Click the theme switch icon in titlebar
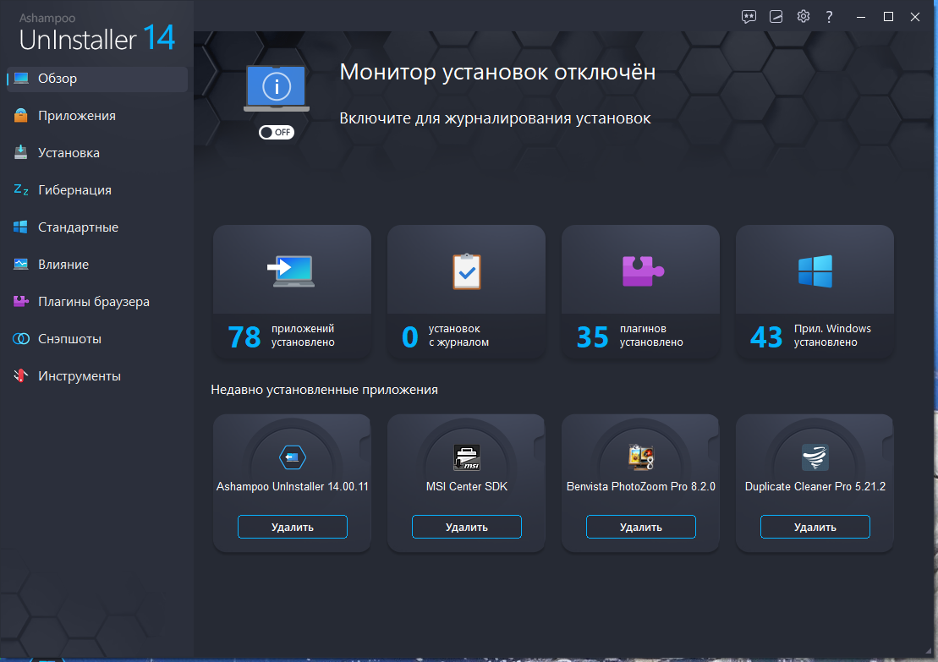938x662 pixels. click(x=776, y=16)
